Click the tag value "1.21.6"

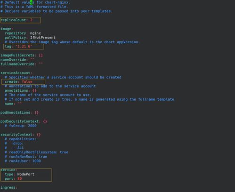click(x=24, y=47)
